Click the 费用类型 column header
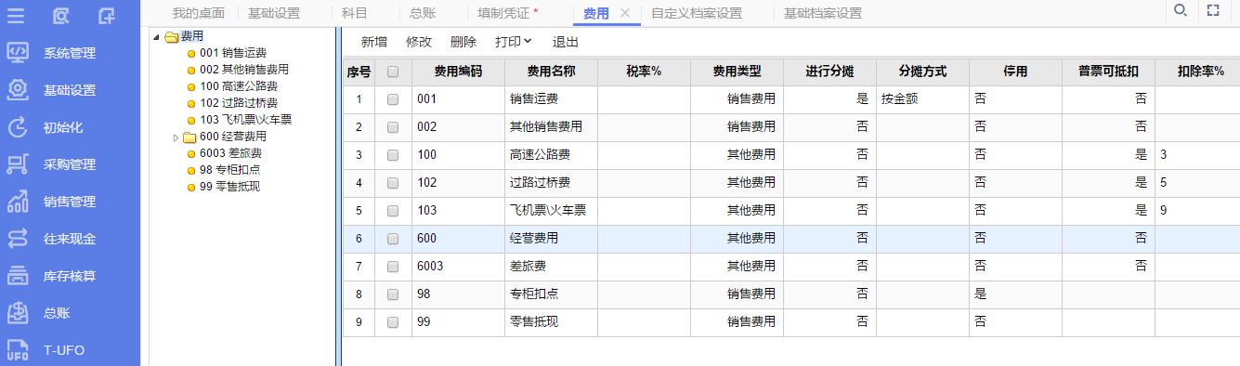1240x366 pixels. click(x=737, y=72)
